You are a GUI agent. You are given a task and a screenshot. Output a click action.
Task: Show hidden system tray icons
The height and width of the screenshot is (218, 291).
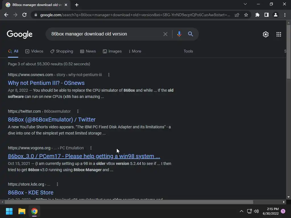(242, 211)
